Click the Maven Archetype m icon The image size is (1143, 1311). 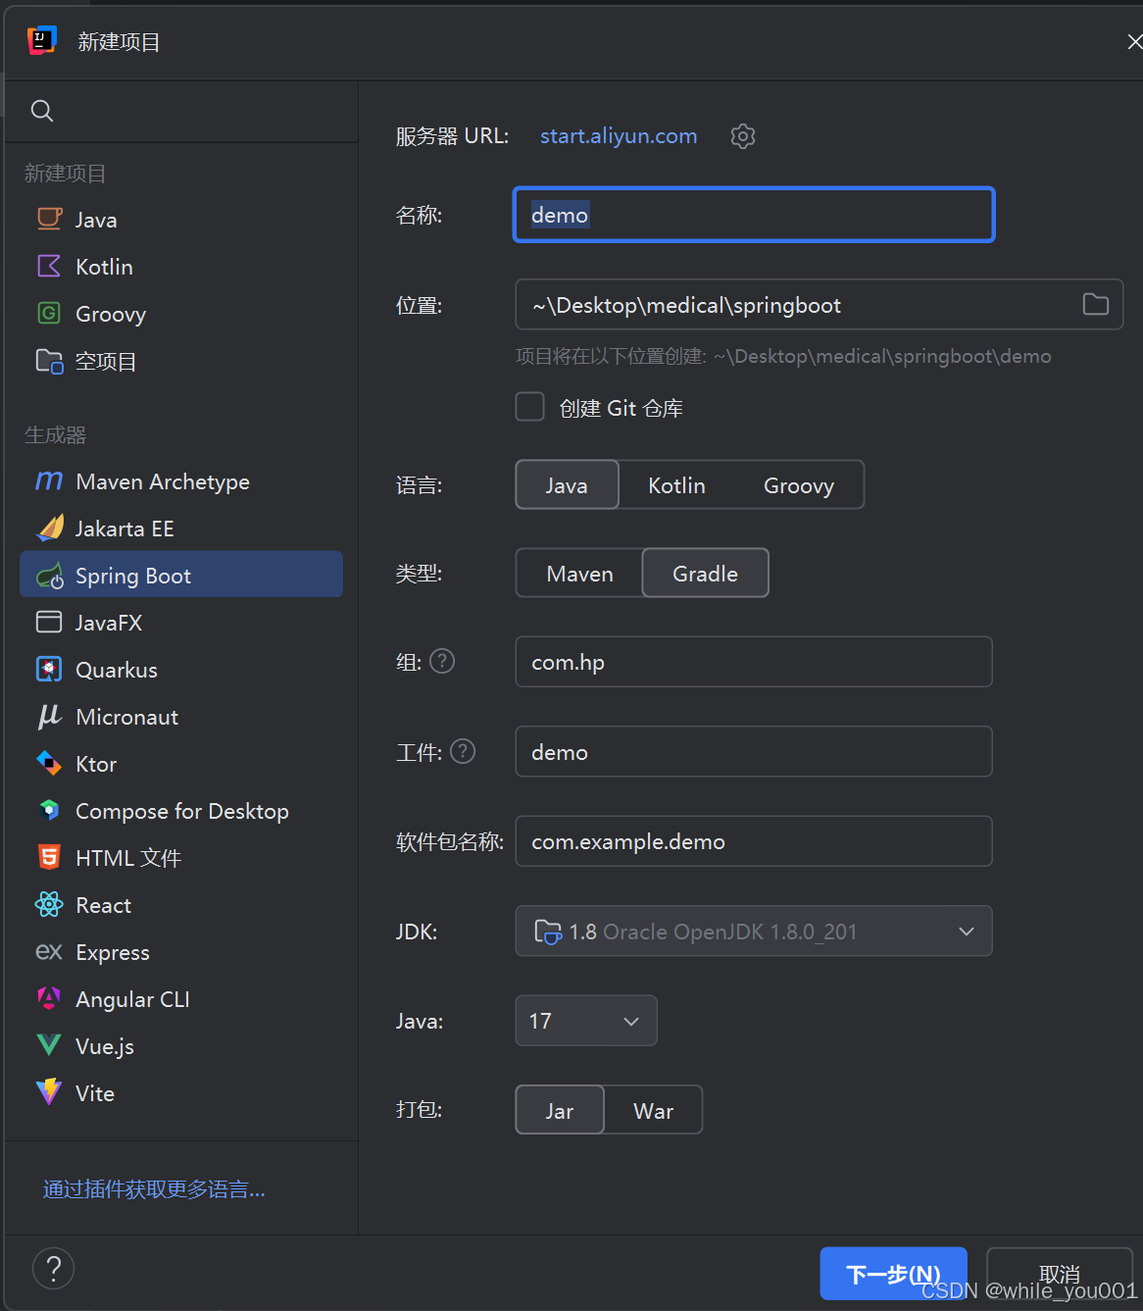coord(49,481)
